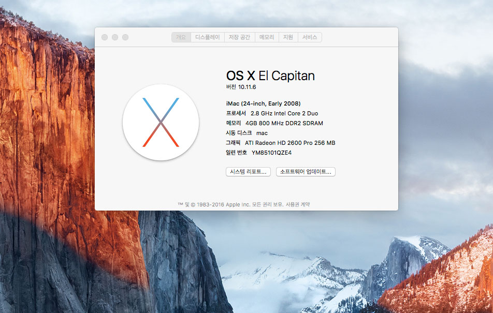Show the 지원 tab
The height and width of the screenshot is (313, 493).
288,37
